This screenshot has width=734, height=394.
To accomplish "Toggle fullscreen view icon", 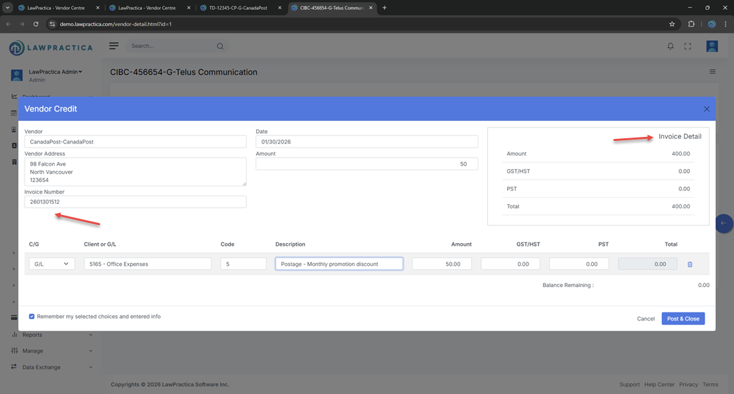I will [688, 46].
